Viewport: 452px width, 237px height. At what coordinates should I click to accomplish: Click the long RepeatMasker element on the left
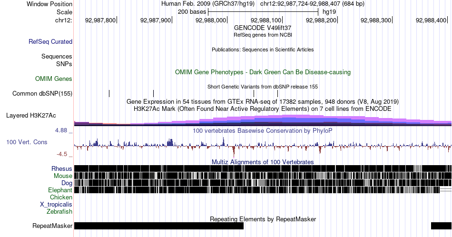[x=159, y=226]
